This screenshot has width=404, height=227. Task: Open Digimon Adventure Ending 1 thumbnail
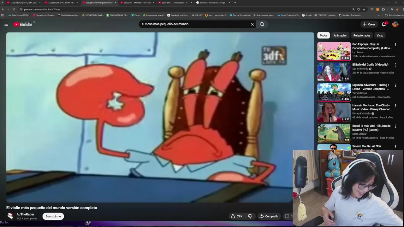click(334, 92)
